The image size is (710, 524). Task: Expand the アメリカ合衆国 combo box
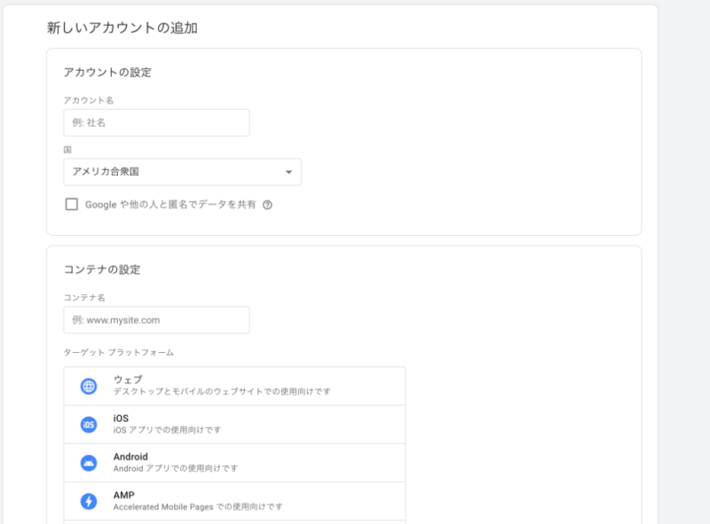coord(182,171)
